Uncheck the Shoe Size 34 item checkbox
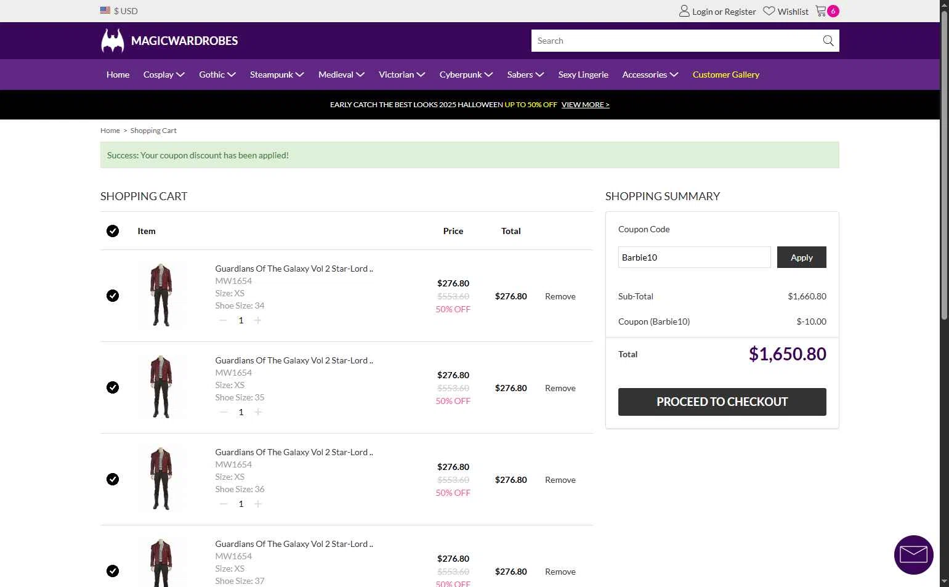949x587 pixels. (x=113, y=296)
